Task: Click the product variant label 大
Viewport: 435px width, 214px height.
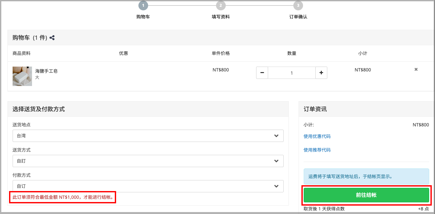Action: (x=37, y=78)
